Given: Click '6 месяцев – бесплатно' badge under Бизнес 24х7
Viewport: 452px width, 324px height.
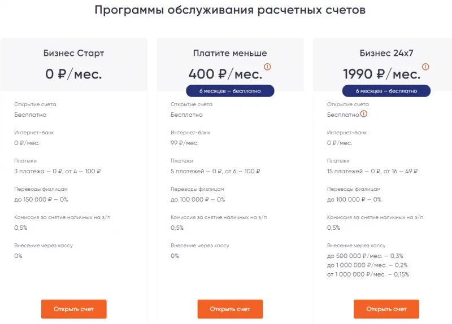Looking at the screenshot, I should coord(386,91).
